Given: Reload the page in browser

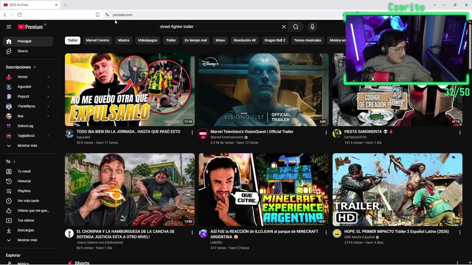Looking at the screenshot, I should click(x=20, y=15).
